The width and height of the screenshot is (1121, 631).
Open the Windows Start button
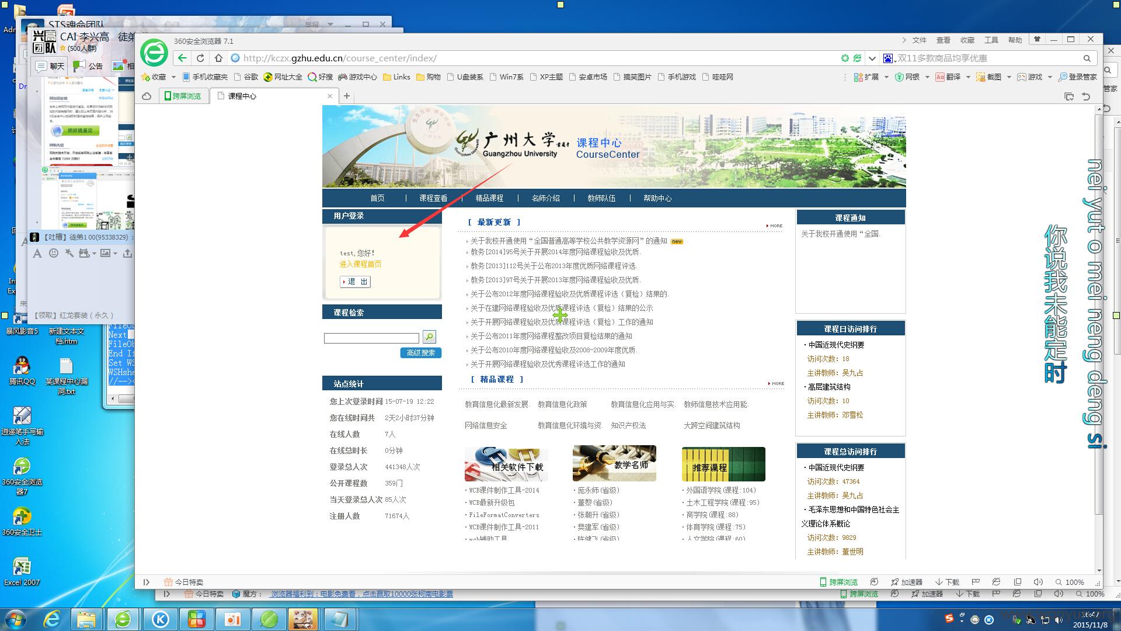click(x=15, y=619)
